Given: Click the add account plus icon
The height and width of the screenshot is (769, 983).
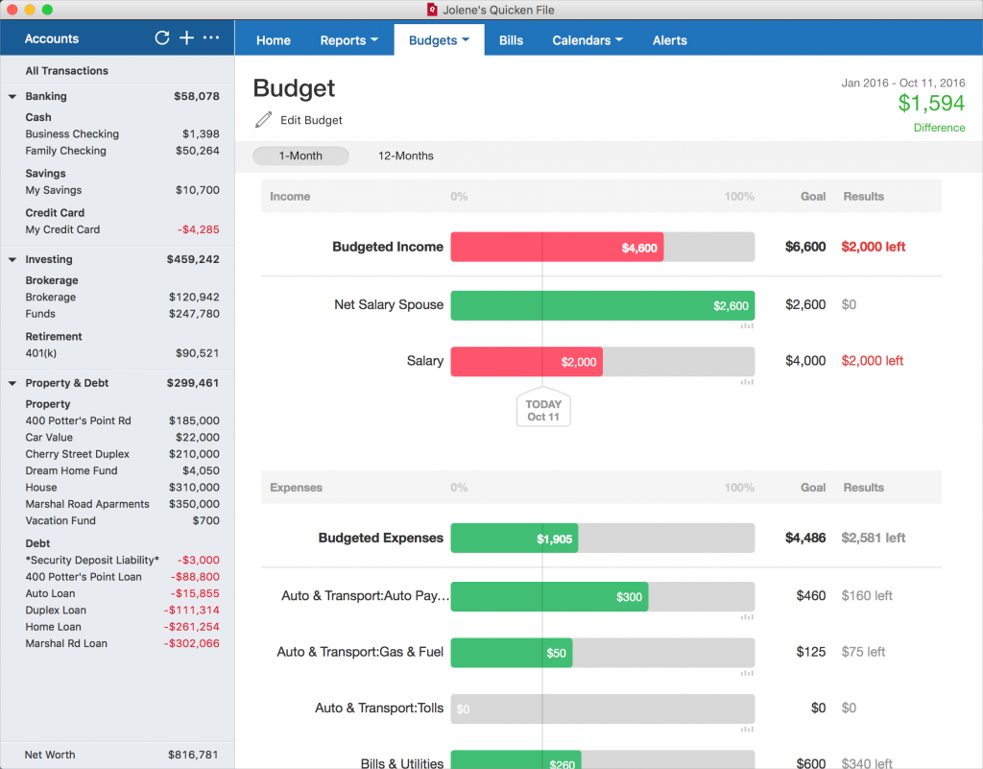Looking at the screenshot, I should point(187,38).
